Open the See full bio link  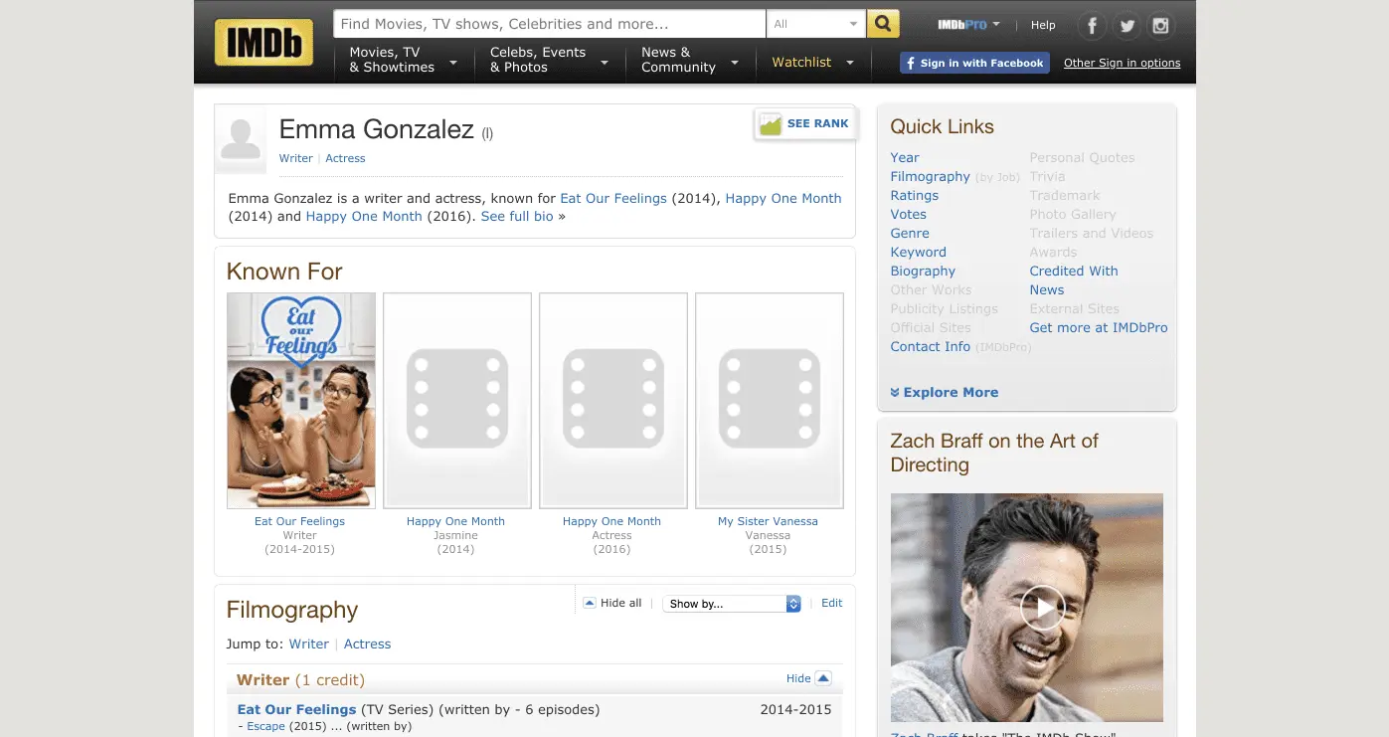point(517,216)
